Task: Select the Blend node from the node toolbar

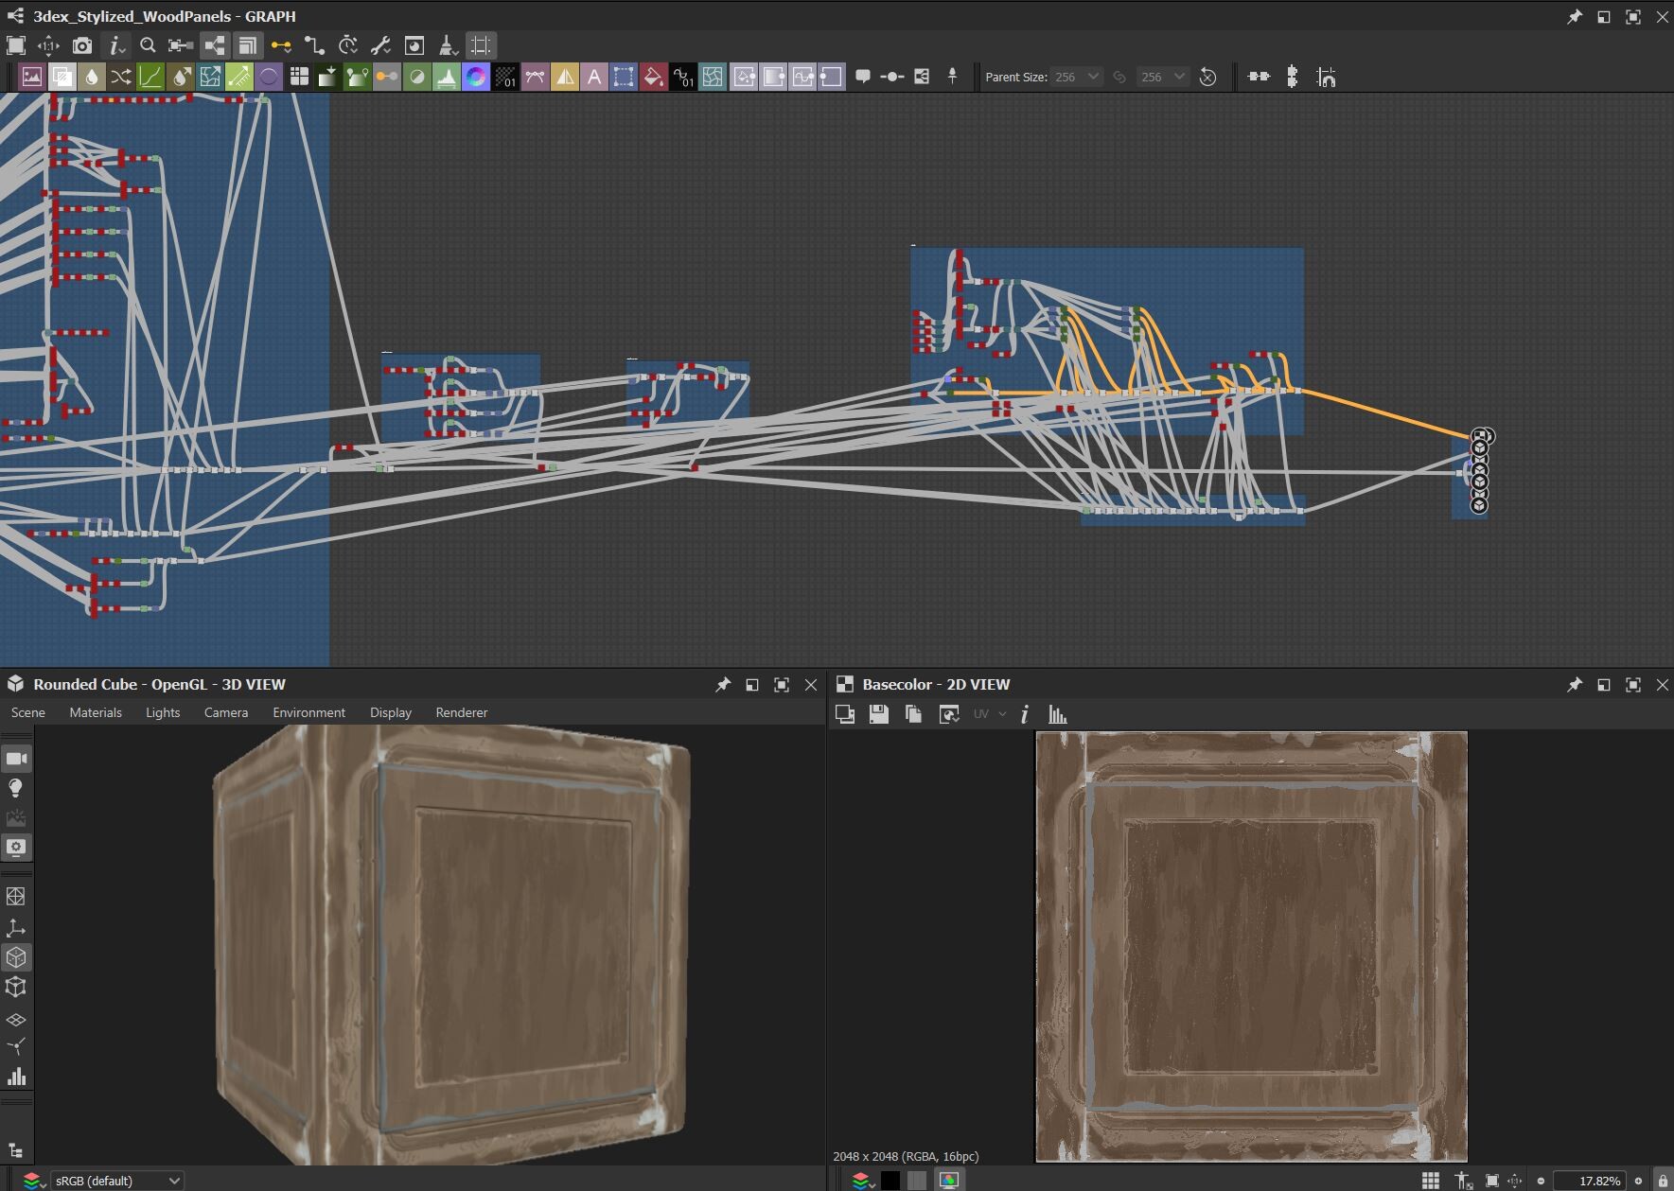Action: point(62,77)
